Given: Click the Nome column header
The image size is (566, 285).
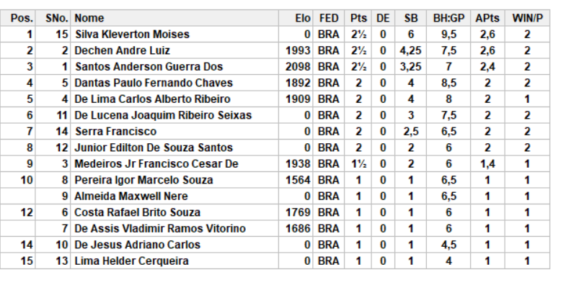Looking at the screenshot, I should [89, 18].
